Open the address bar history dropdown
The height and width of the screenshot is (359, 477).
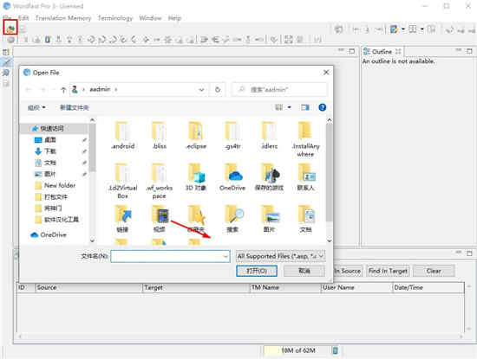(201, 89)
